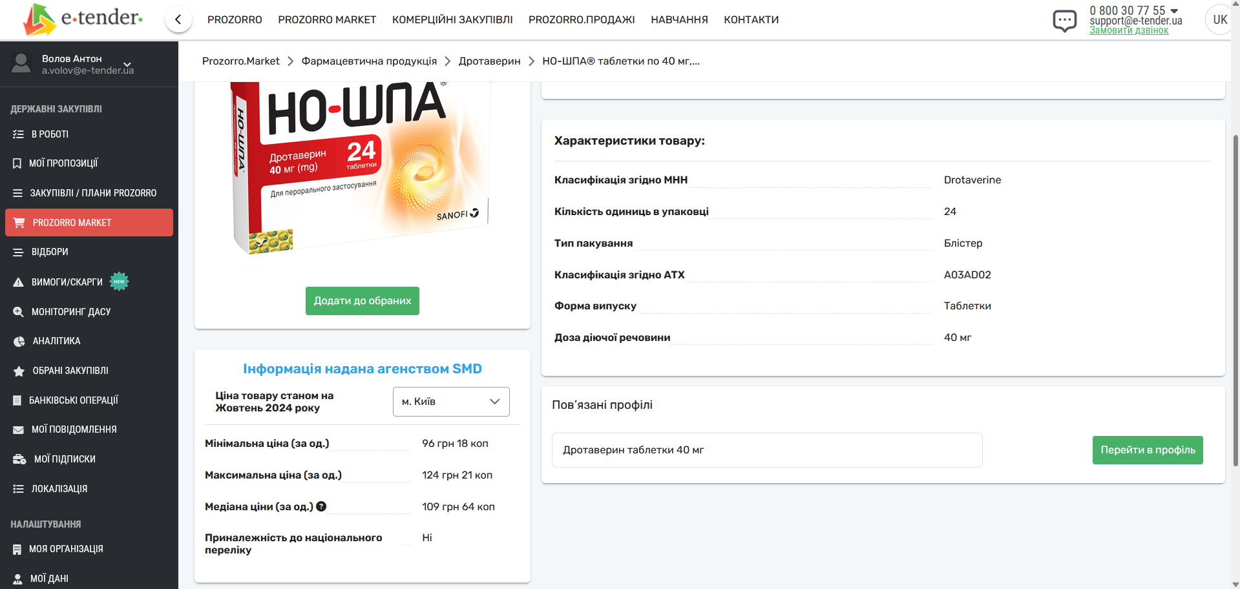The width and height of the screenshot is (1240, 589).
Task: Click the median price help question icon
Action: (321, 506)
